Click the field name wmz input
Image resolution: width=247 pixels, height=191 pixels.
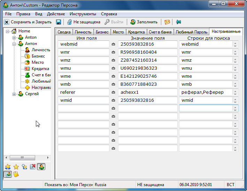tap(84, 60)
